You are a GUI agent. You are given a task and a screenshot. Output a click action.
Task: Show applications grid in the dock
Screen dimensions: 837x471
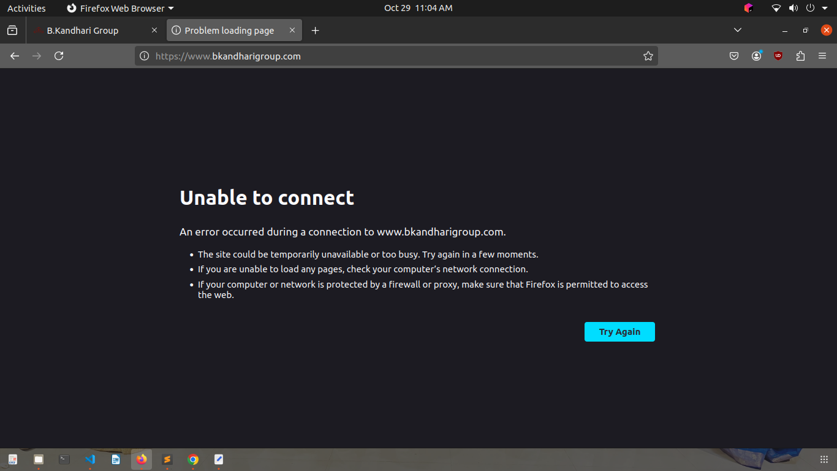point(824,459)
